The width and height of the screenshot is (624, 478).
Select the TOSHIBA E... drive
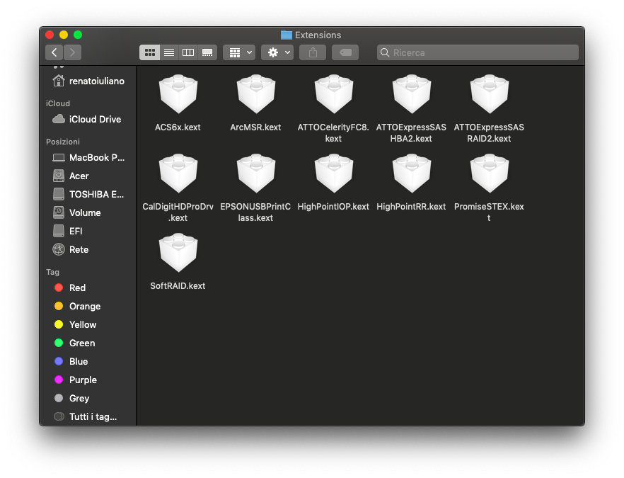click(88, 194)
